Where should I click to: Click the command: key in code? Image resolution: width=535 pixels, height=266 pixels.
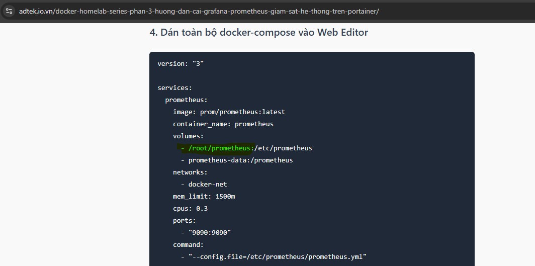[188, 244]
